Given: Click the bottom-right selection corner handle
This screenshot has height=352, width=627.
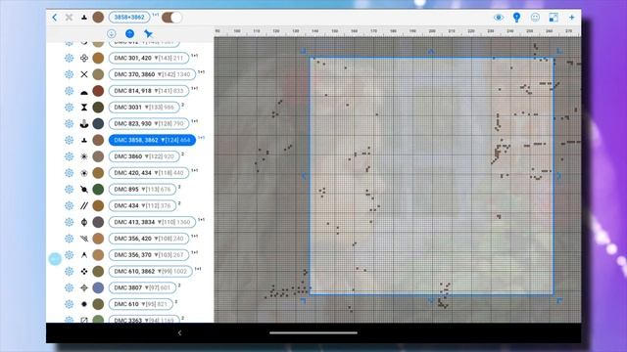Looking at the screenshot, I should 559,300.
